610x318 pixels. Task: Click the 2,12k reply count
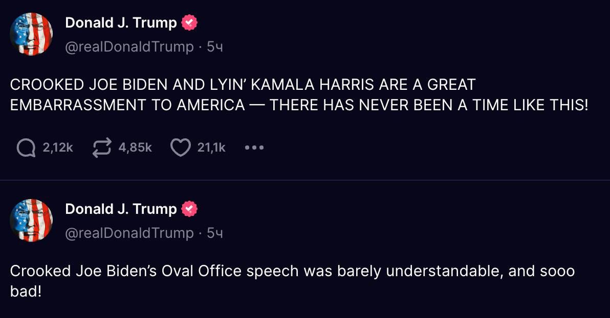pos(58,148)
